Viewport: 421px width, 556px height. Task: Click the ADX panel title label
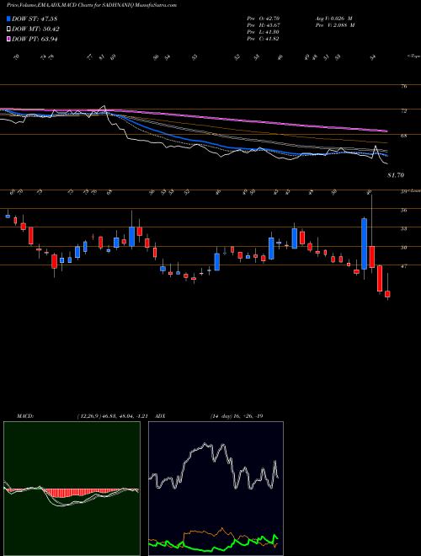pos(160,416)
